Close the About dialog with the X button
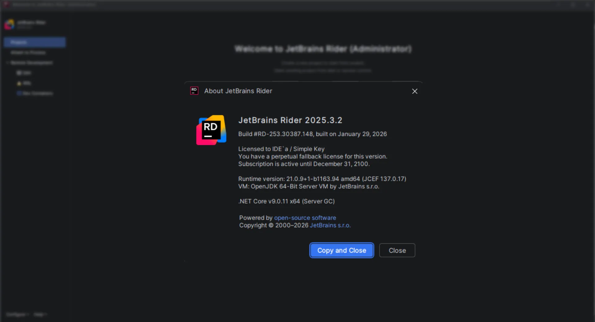 (415, 91)
